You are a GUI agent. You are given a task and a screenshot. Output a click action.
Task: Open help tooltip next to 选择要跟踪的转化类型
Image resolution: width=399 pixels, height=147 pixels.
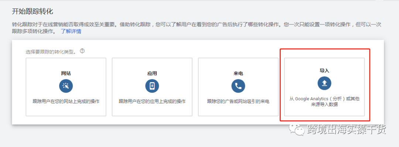[82, 51]
